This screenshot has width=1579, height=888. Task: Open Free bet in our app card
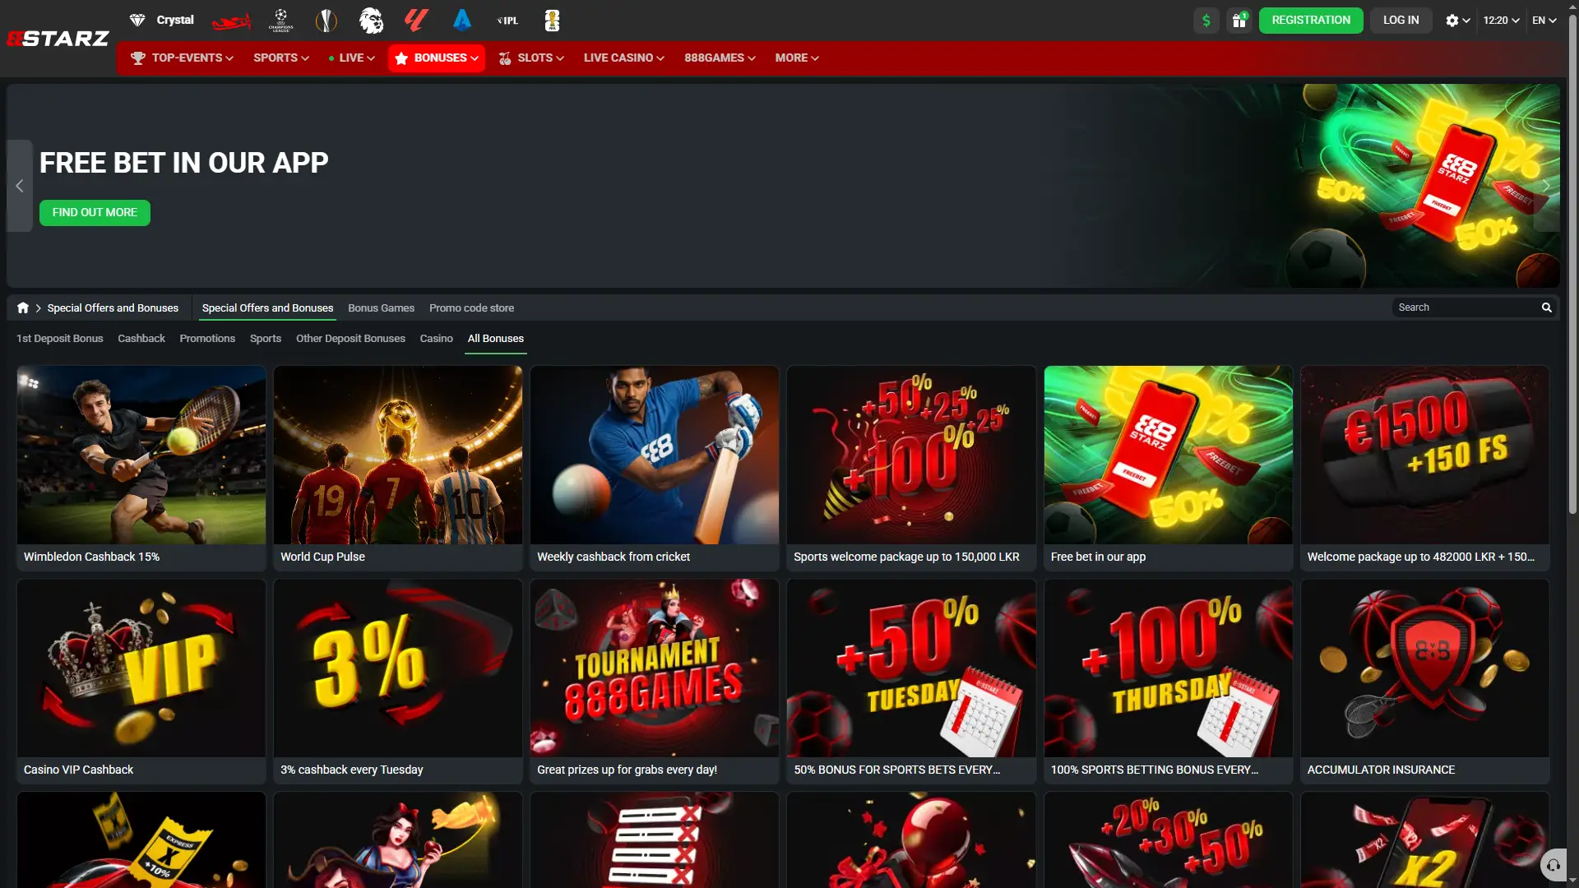coord(1168,469)
